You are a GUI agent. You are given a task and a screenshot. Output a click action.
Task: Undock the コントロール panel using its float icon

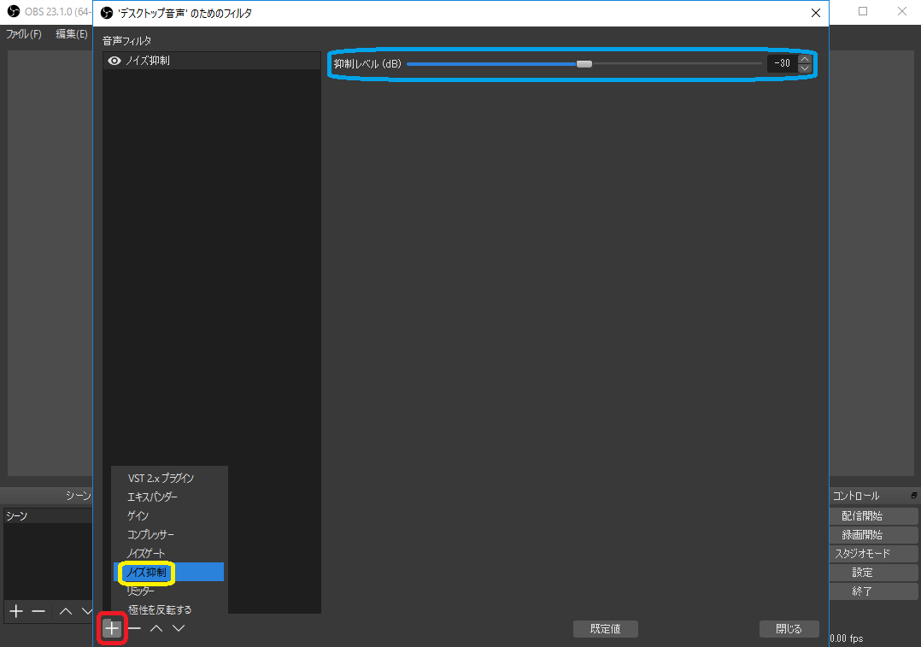point(914,496)
